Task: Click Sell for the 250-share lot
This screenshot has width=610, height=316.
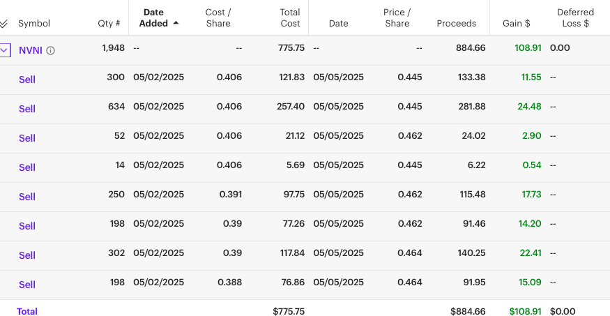Action: tap(27, 197)
